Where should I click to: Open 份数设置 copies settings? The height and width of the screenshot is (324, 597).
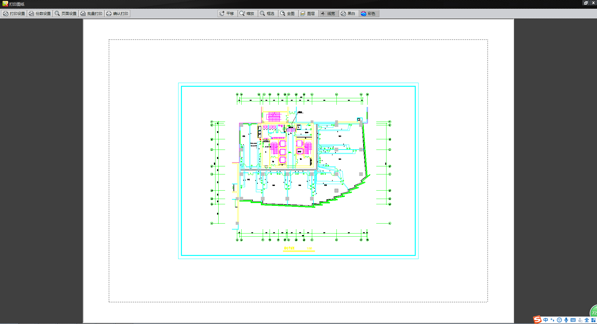point(40,14)
